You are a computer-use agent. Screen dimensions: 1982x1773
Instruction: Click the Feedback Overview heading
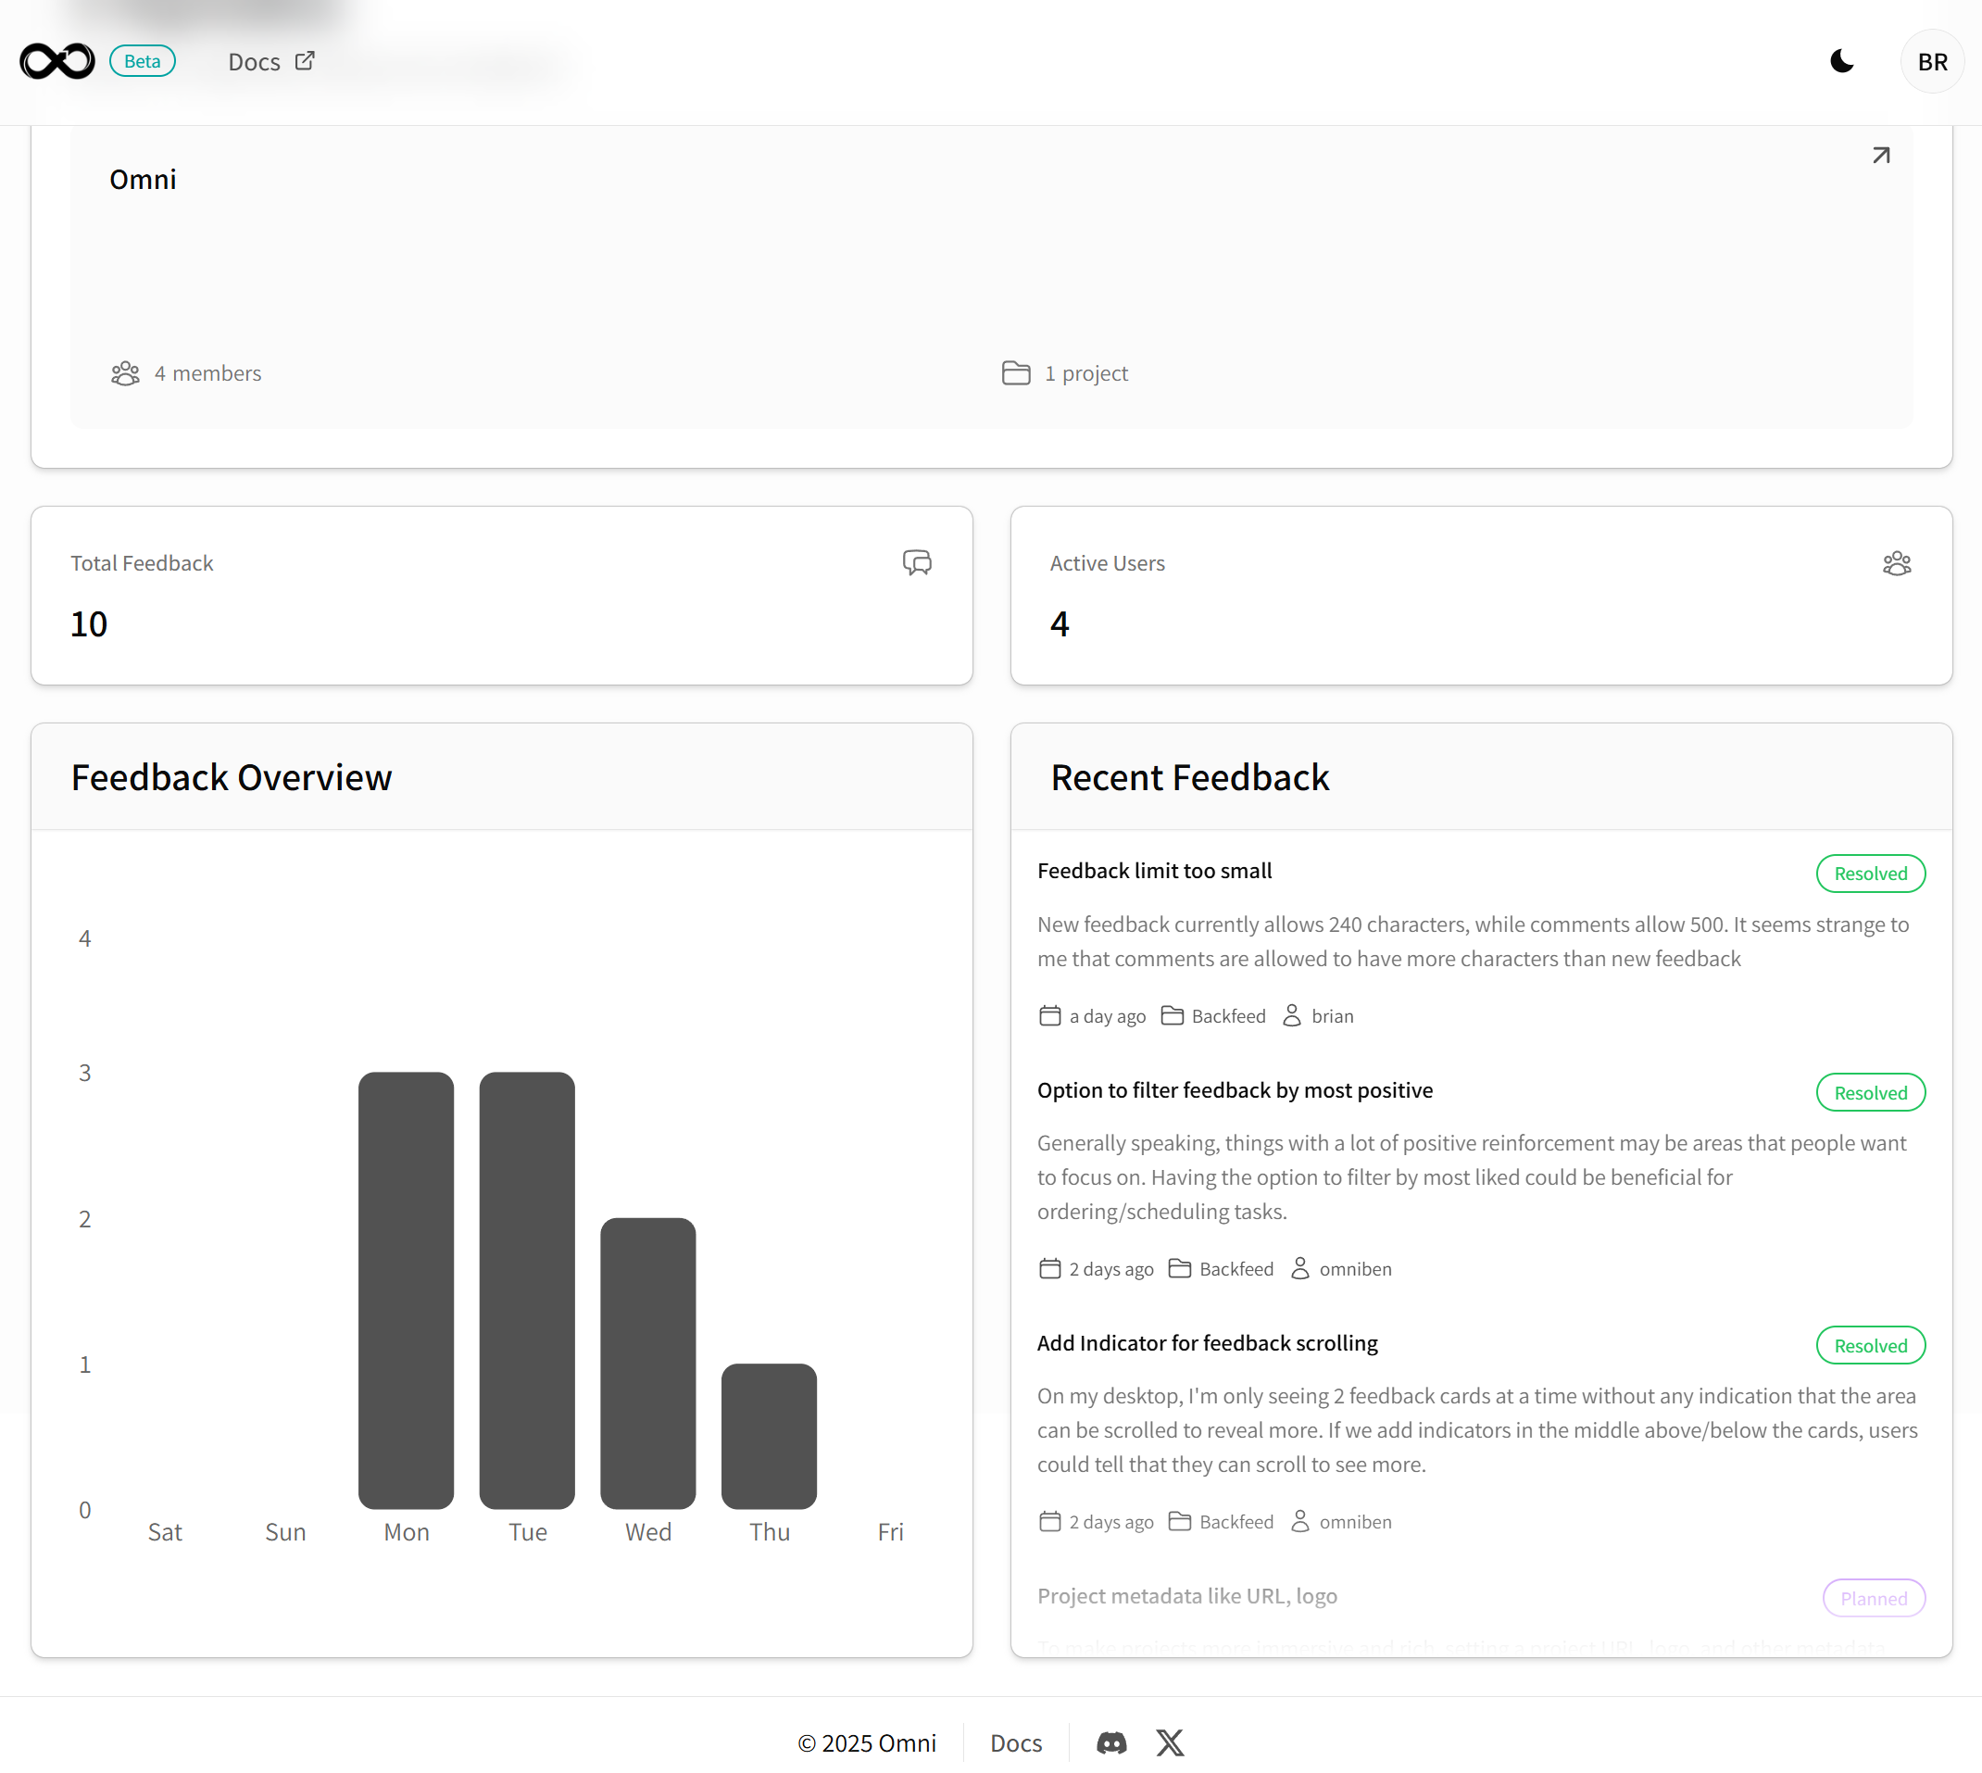click(x=232, y=777)
